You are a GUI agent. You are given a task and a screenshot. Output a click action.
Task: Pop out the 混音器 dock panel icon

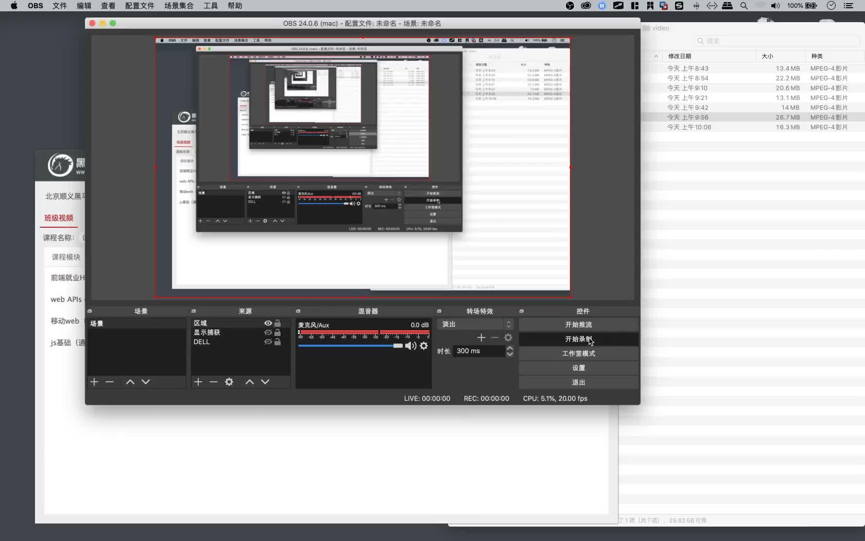(x=298, y=311)
